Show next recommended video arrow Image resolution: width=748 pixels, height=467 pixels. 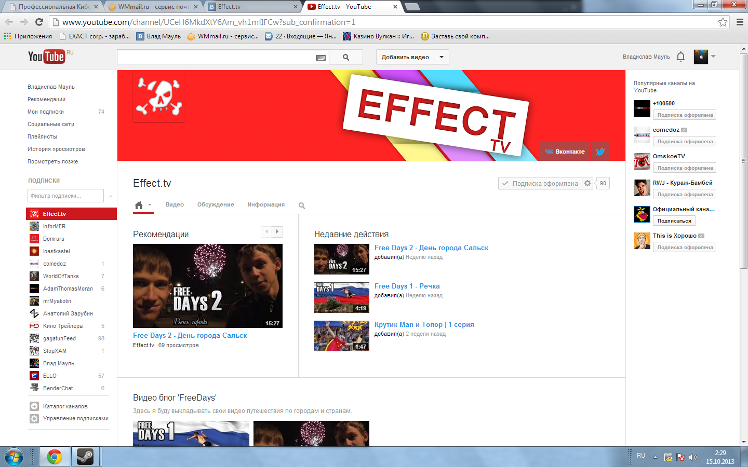point(277,232)
